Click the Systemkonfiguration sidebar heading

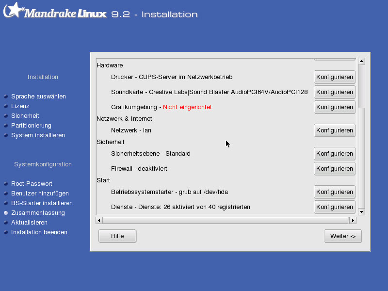pyautogui.click(x=43, y=164)
